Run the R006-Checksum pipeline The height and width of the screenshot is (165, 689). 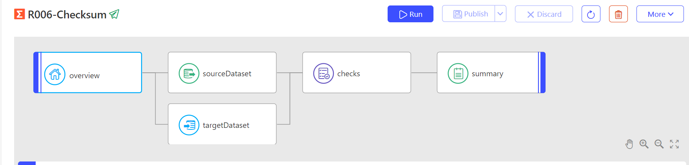click(x=410, y=14)
